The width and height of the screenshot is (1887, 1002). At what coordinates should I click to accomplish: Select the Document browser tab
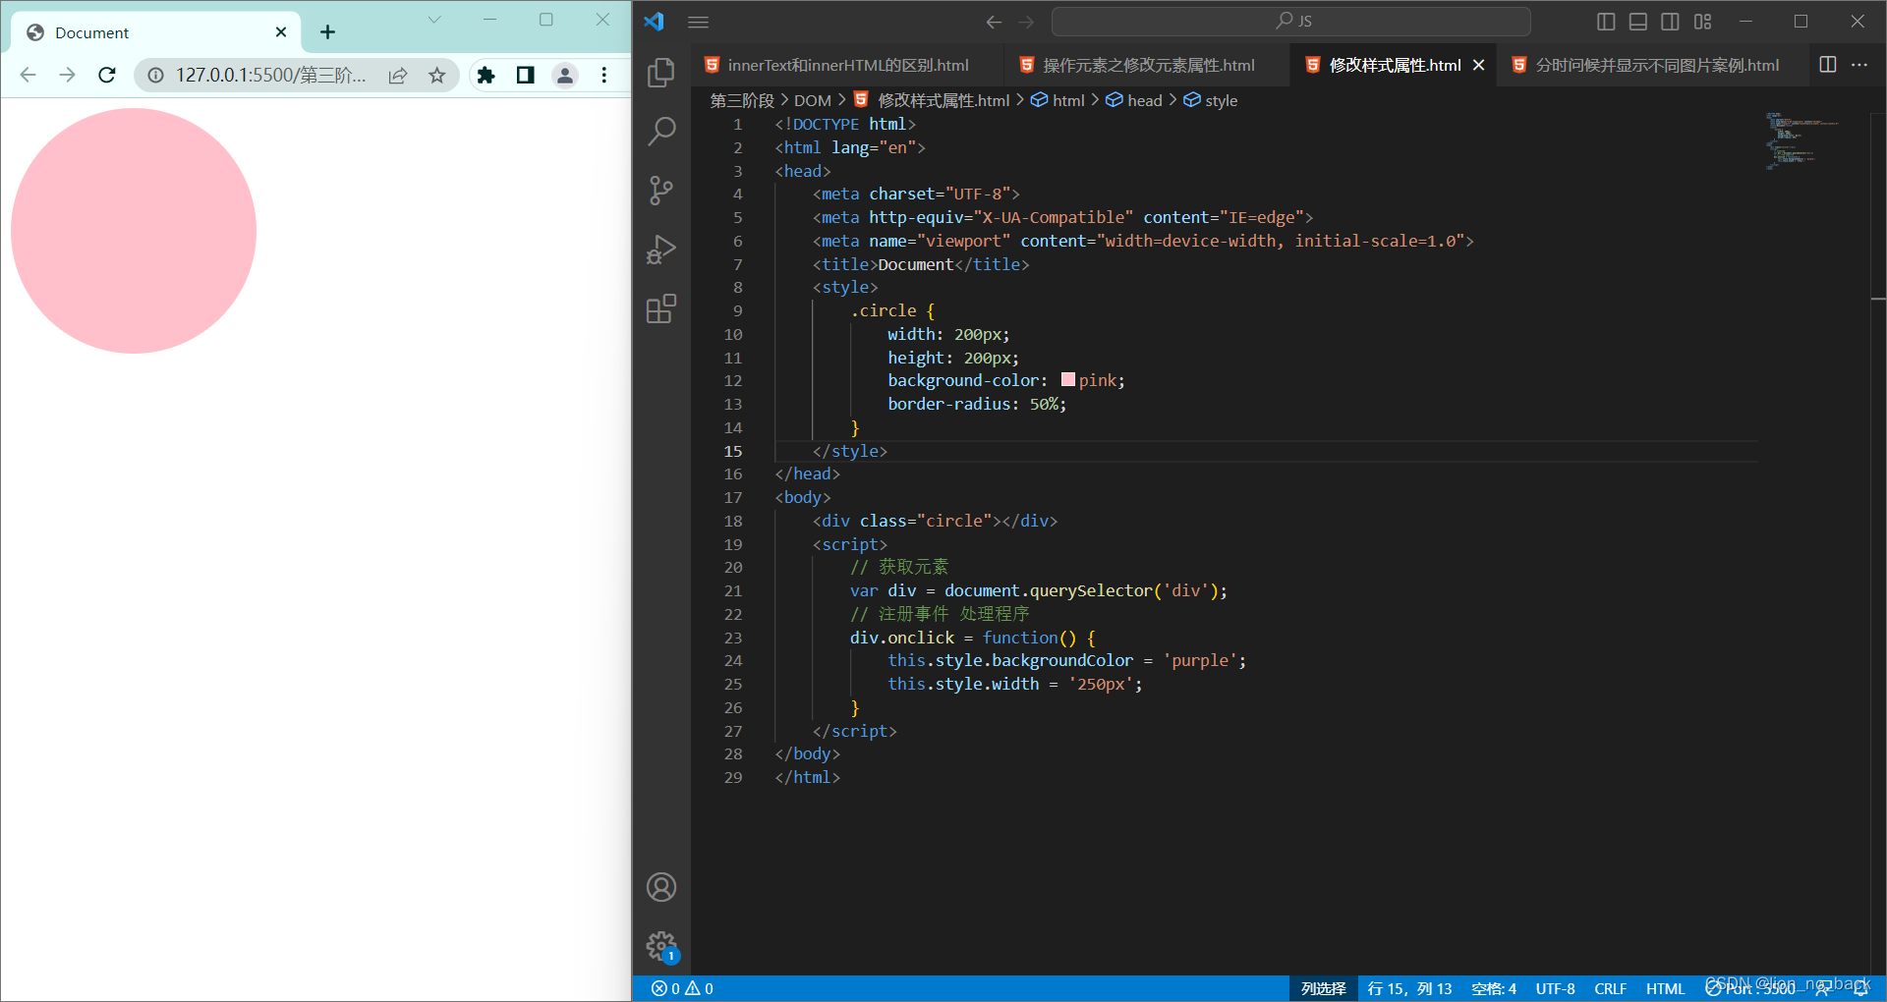[157, 32]
